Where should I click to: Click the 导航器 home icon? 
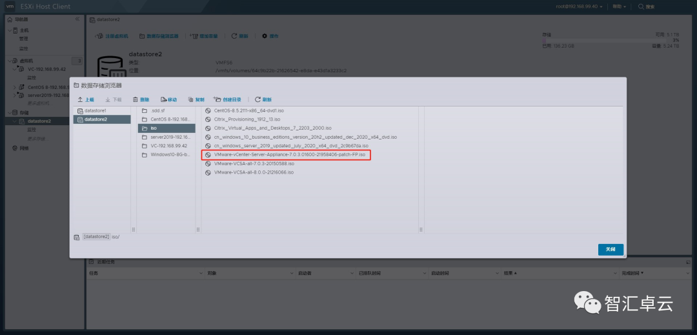tap(10, 19)
